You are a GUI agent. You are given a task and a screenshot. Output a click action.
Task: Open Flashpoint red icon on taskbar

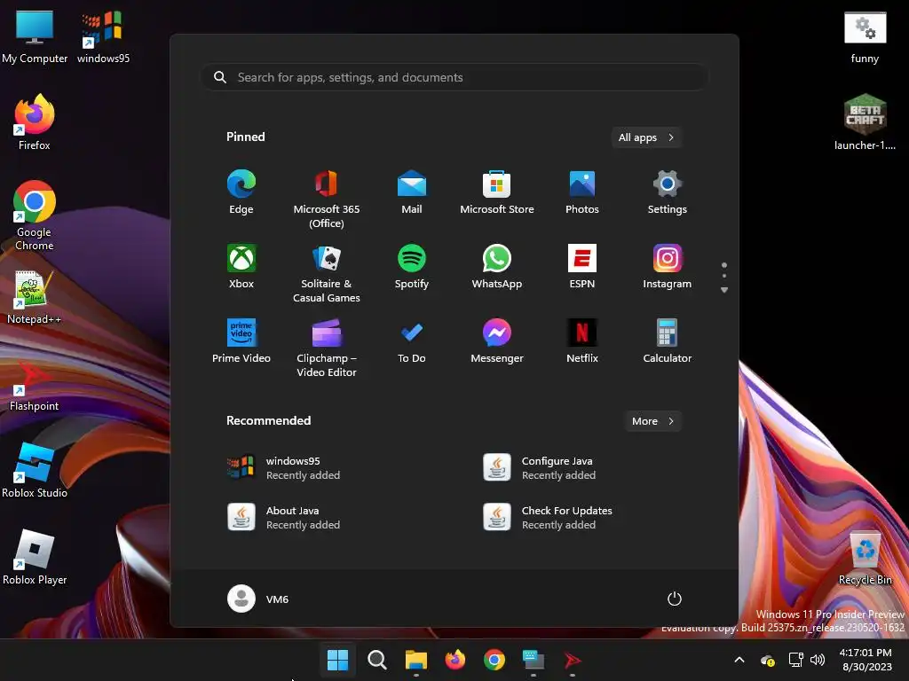573,660
